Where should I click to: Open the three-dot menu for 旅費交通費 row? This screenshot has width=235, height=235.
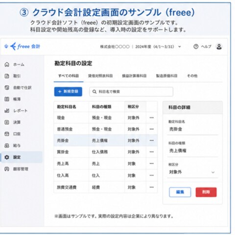pyautogui.click(x=152, y=187)
